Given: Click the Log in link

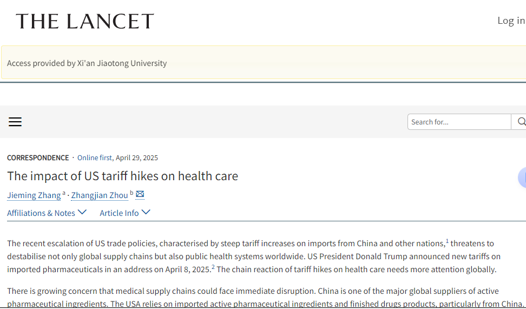Looking at the screenshot, I should point(511,21).
